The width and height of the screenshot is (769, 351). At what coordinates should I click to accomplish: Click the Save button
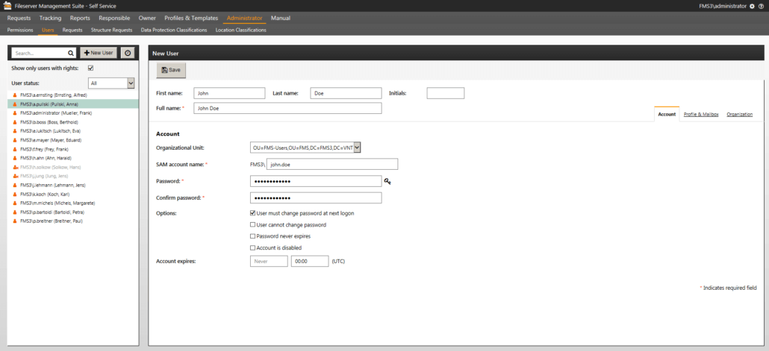(x=171, y=70)
